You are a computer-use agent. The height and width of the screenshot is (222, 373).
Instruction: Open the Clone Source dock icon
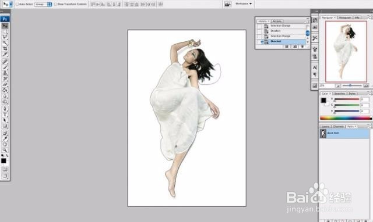tap(315, 57)
